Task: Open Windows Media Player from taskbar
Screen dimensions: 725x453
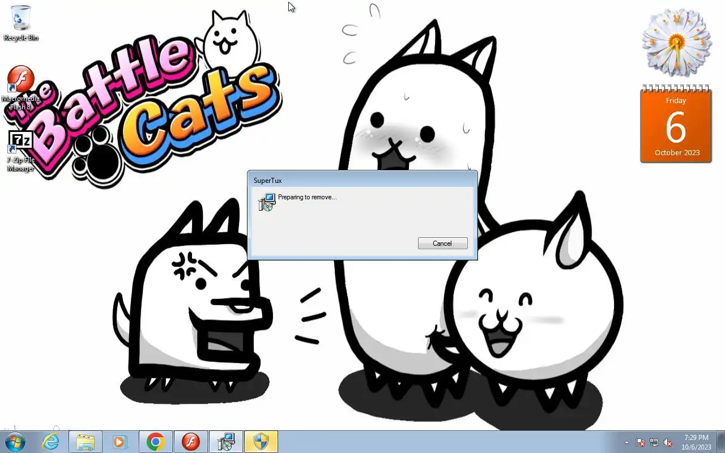Action: [x=120, y=442]
